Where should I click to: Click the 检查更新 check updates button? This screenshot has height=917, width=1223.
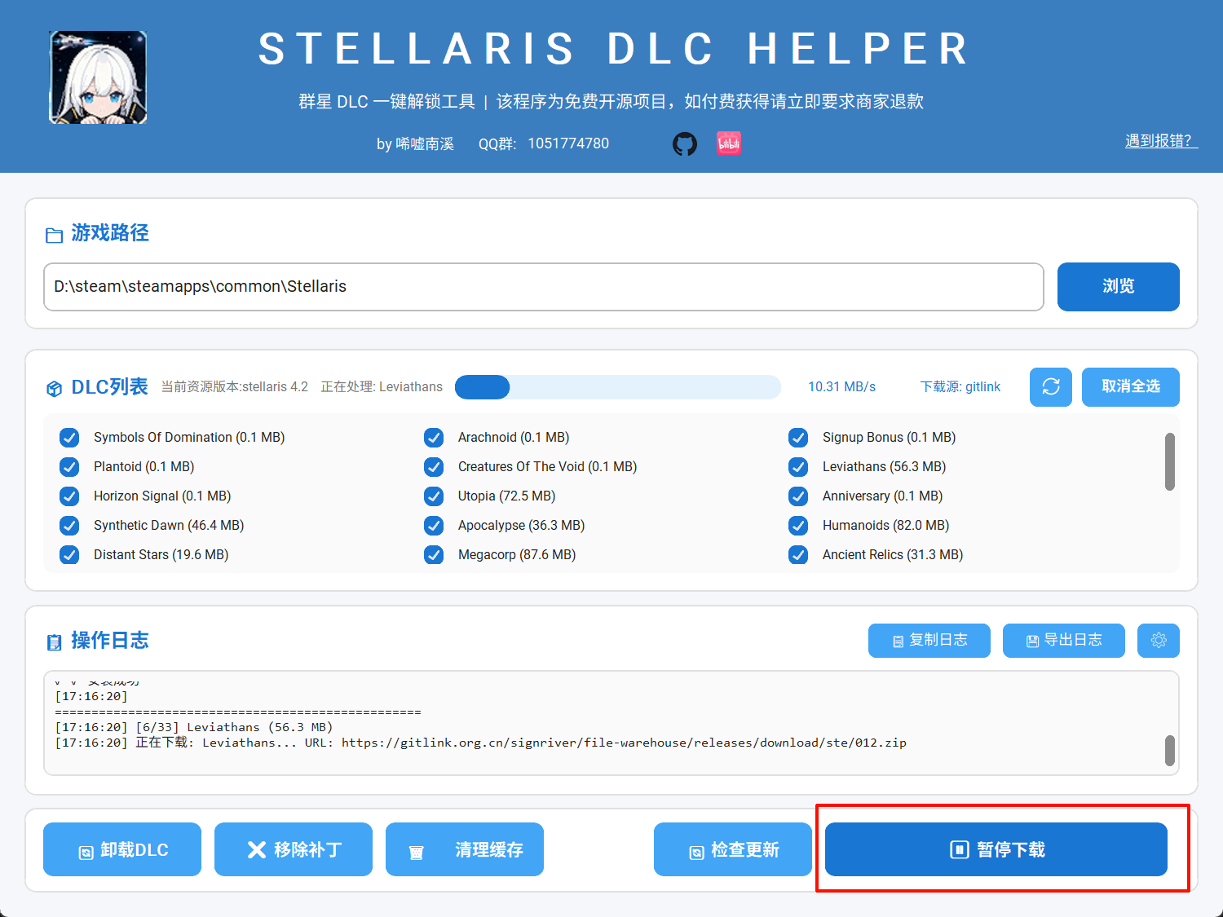pyautogui.click(x=733, y=849)
